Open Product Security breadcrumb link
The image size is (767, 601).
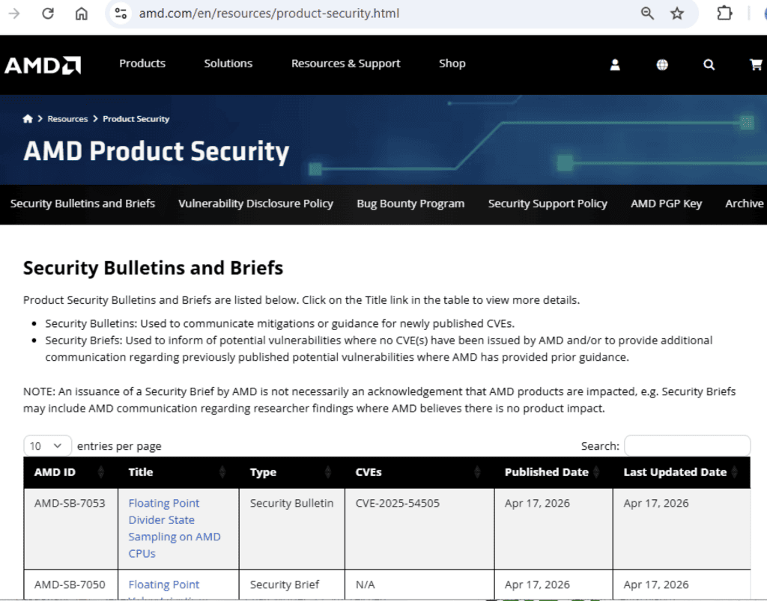pos(136,119)
